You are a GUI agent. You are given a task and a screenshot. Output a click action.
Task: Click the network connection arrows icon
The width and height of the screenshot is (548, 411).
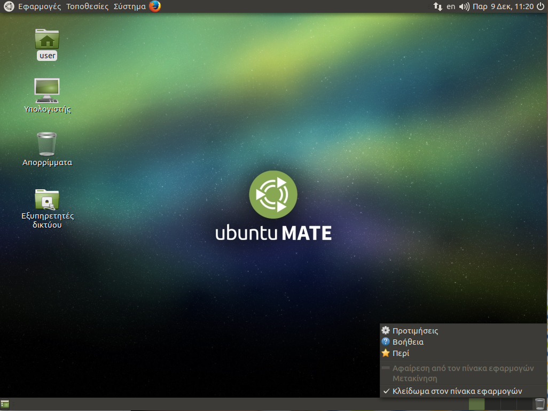pyautogui.click(x=437, y=6)
